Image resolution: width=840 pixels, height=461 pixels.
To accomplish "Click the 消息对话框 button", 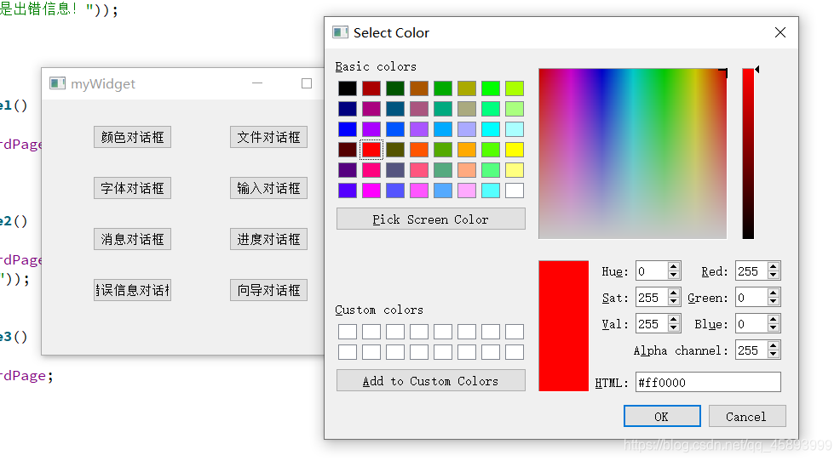I will 132,239.
